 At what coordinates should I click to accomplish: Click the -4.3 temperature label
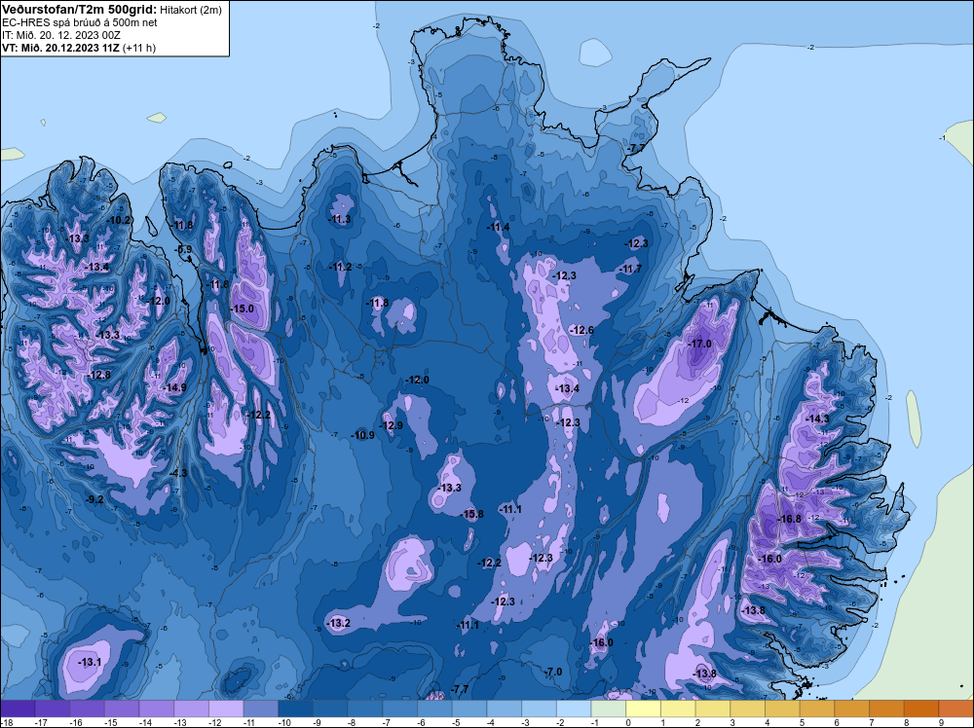[178, 473]
